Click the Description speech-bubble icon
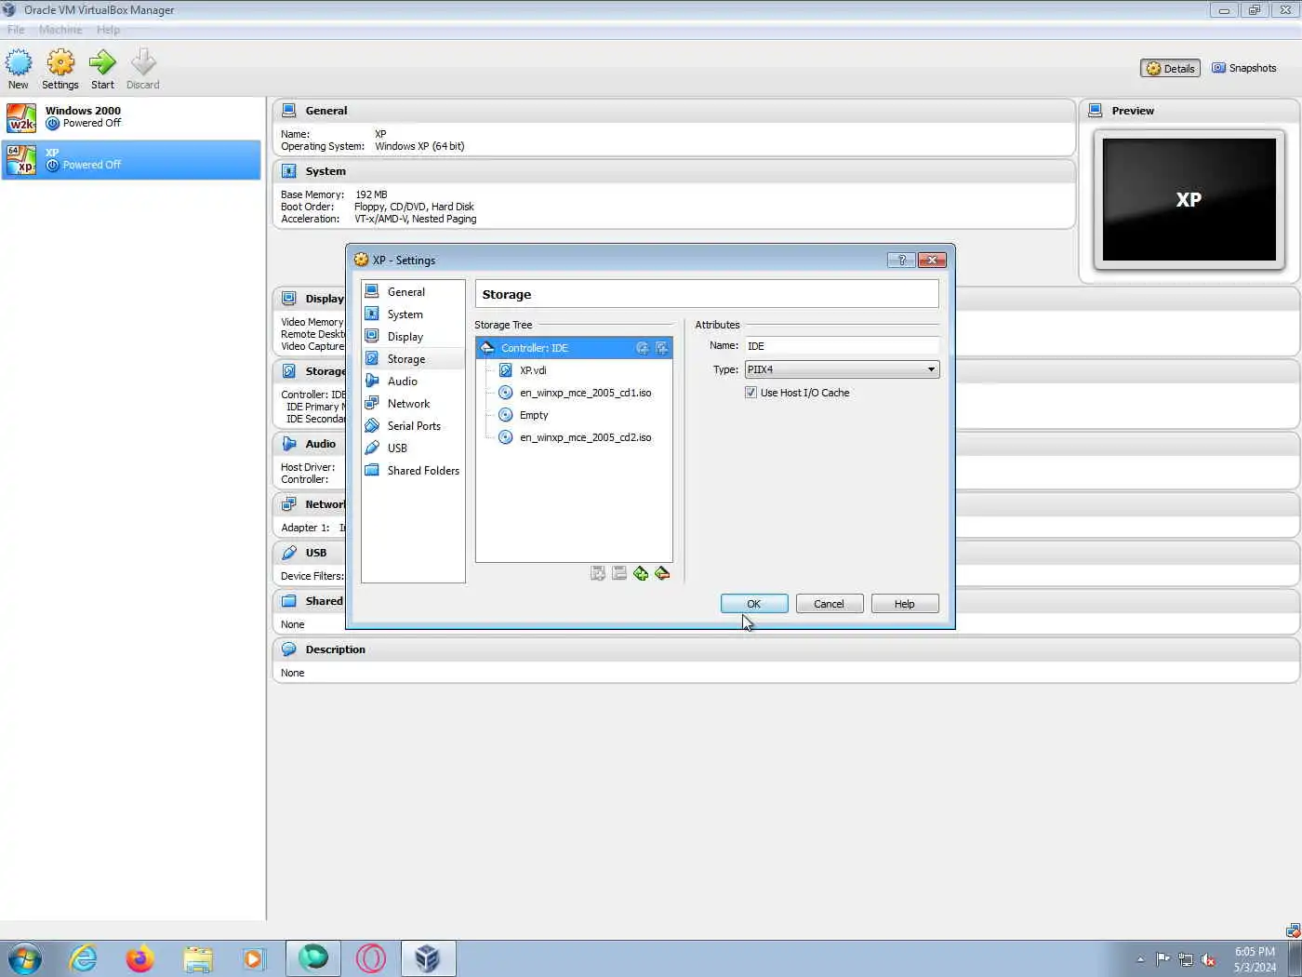The image size is (1302, 977). [x=289, y=649]
